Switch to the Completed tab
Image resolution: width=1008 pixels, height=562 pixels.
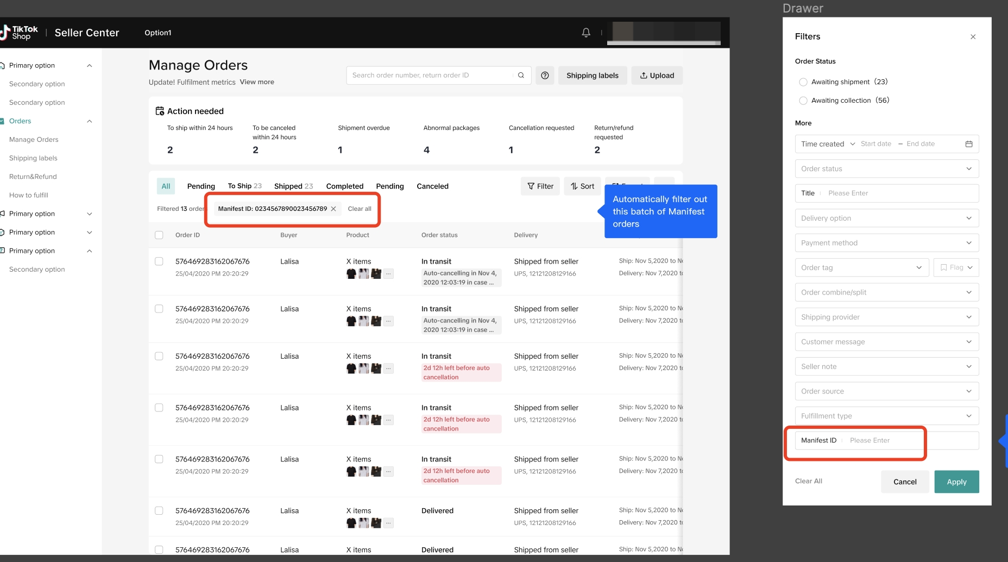[344, 186]
